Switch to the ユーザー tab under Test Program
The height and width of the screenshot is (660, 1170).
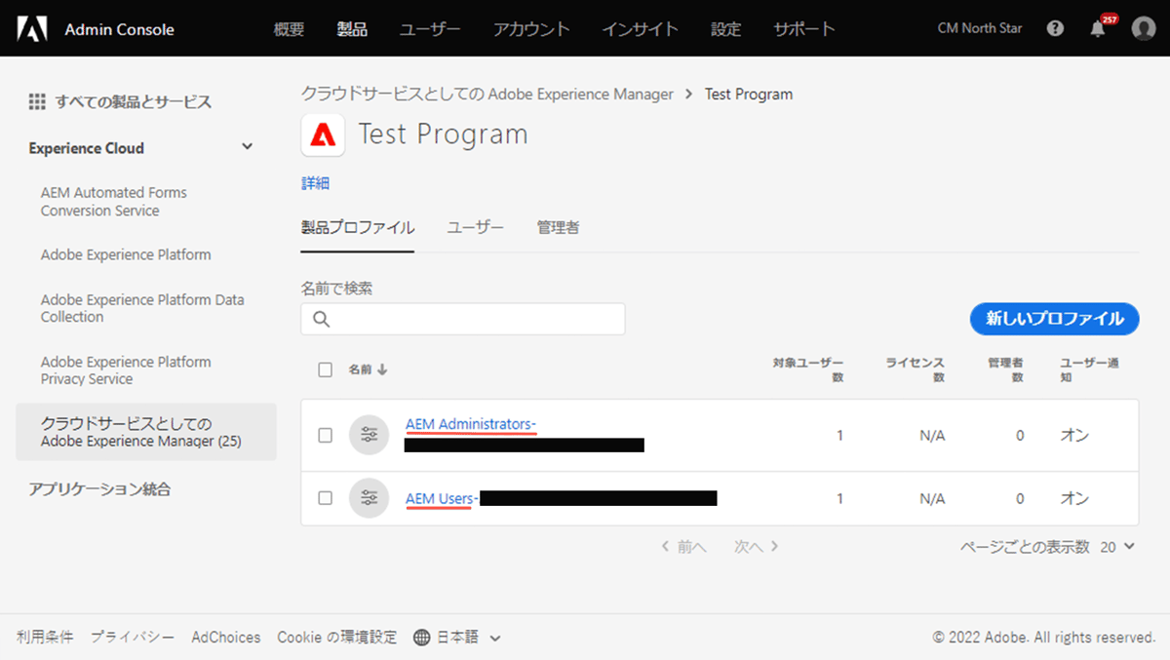pyautogui.click(x=476, y=228)
